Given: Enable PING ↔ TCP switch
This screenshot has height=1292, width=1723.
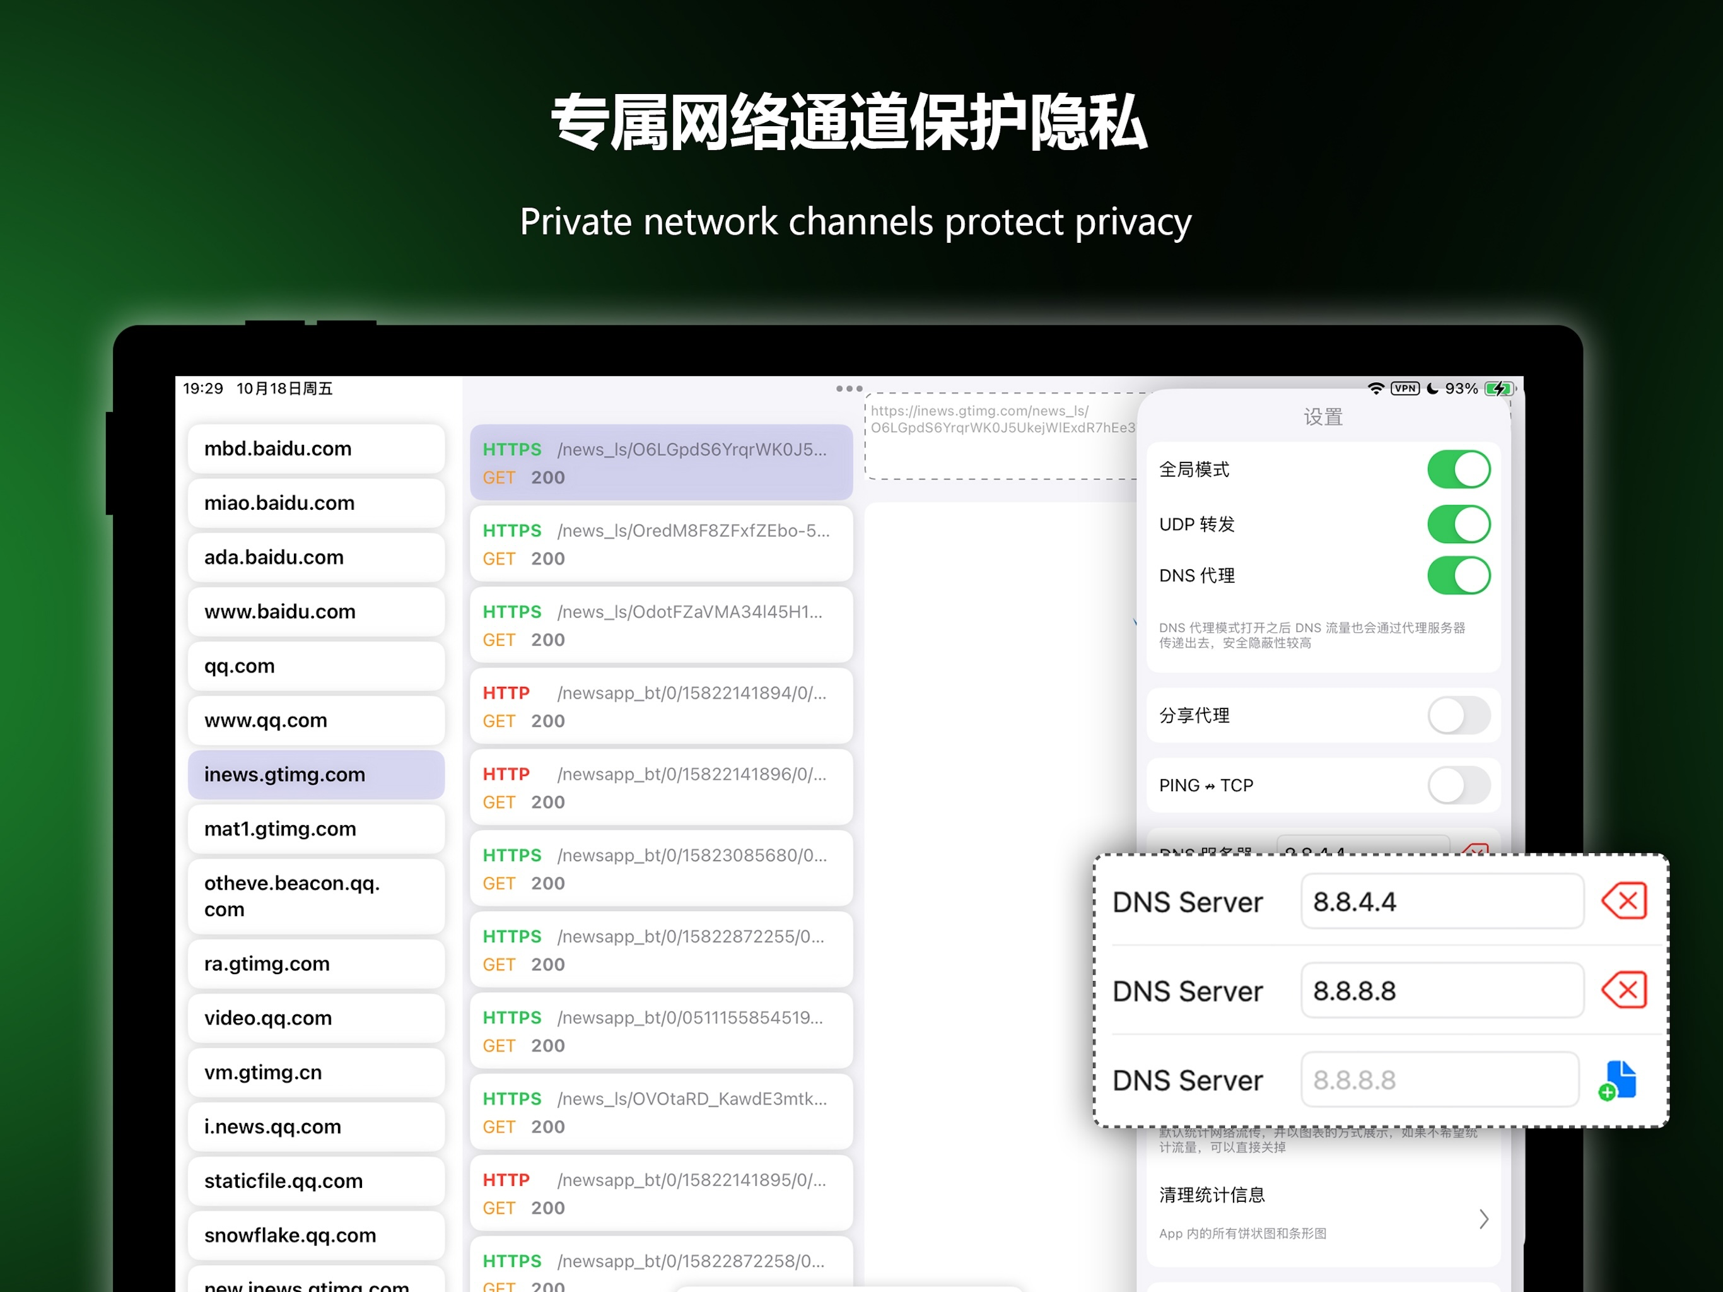Looking at the screenshot, I should (1458, 785).
